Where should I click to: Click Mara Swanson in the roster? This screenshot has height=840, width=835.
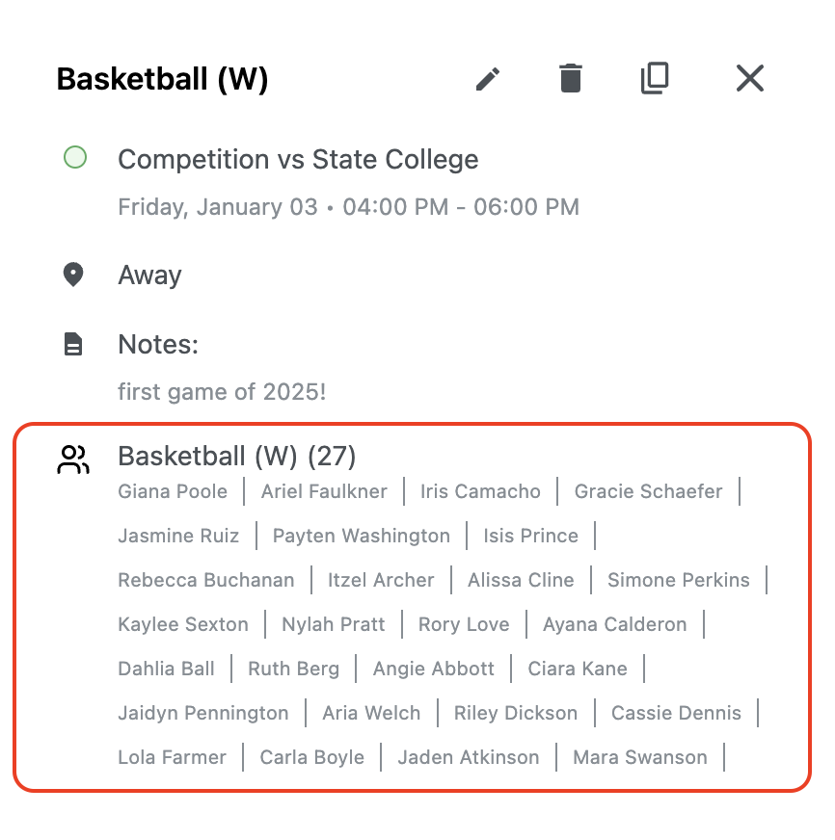(x=640, y=757)
